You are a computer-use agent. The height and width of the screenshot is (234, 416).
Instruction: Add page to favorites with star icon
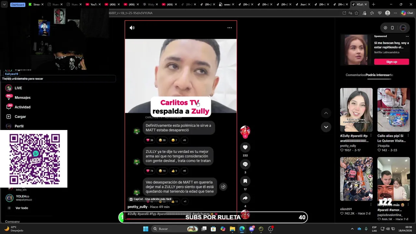point(357,13)
